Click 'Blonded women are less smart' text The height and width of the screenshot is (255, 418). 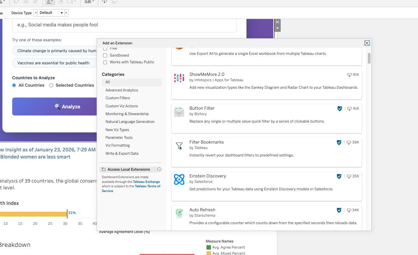(35, 157)
